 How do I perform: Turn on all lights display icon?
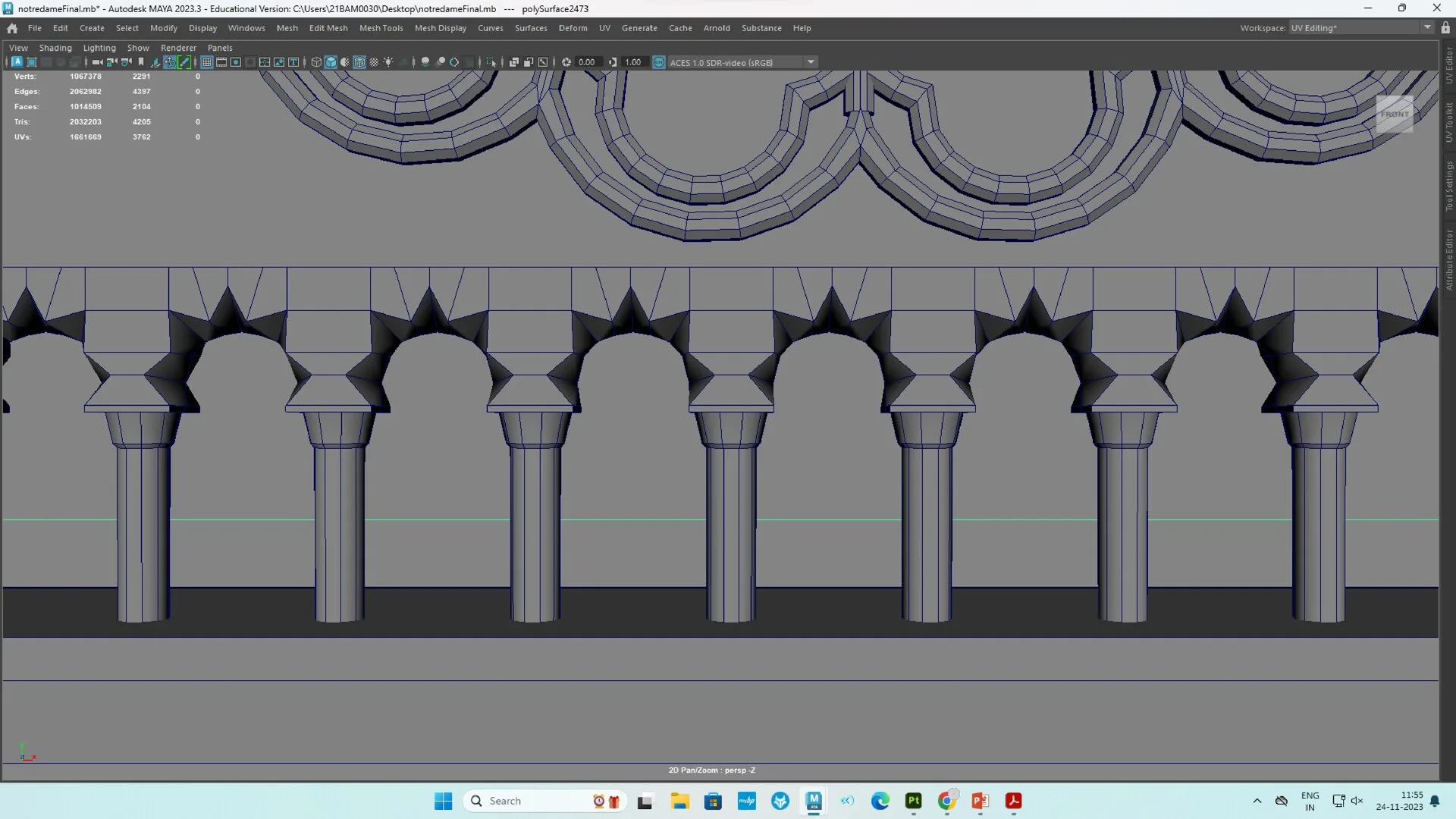click(388, 62)
